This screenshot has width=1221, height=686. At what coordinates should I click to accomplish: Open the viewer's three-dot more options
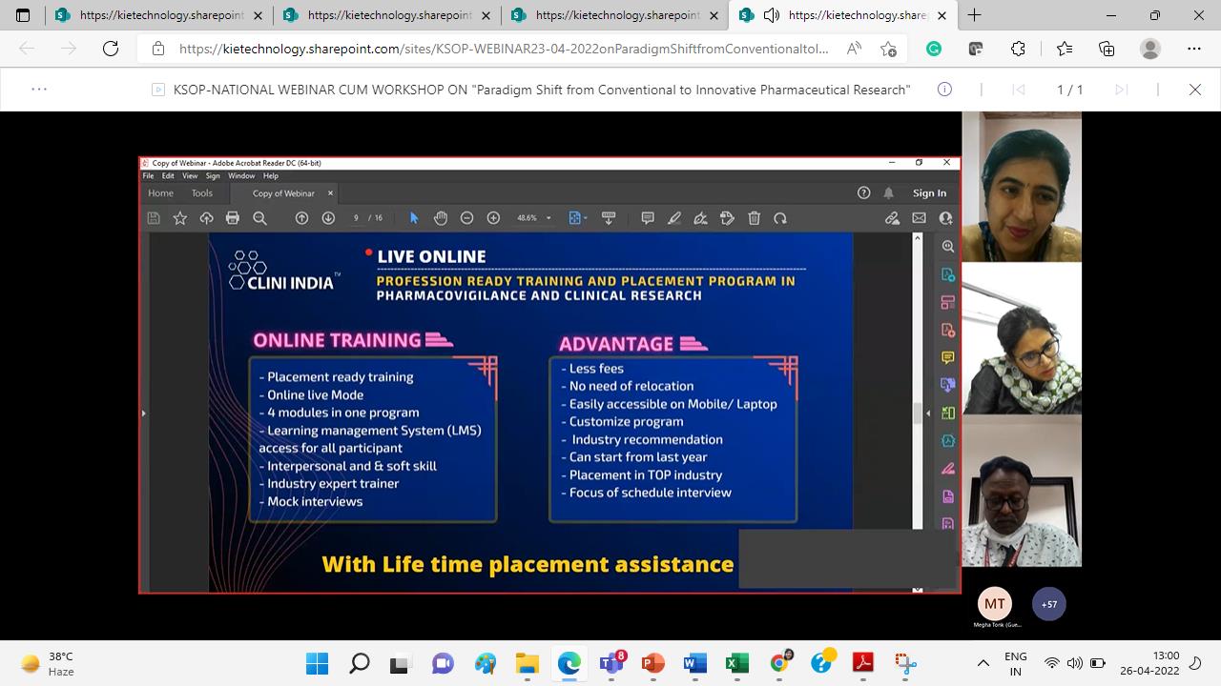coord(39,90)
